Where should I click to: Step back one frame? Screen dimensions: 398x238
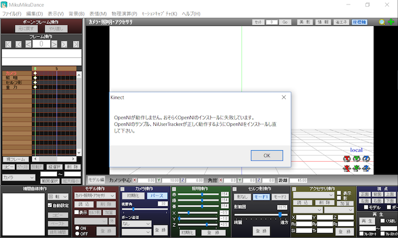pos(28,44)
